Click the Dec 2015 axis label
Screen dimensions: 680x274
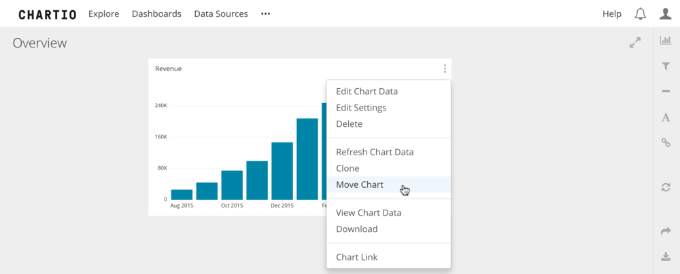coord(282,206)
